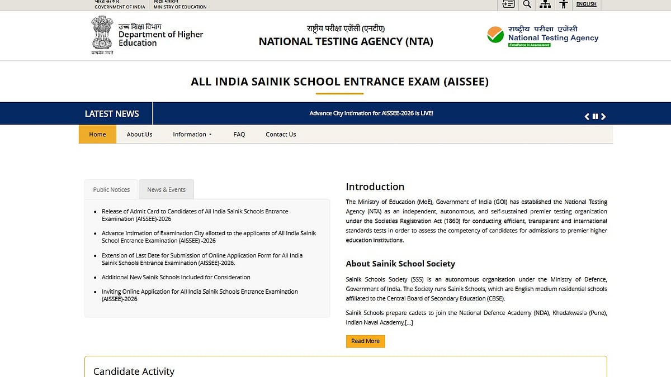Click the Candidate Activity section heading

pos(134,371)
